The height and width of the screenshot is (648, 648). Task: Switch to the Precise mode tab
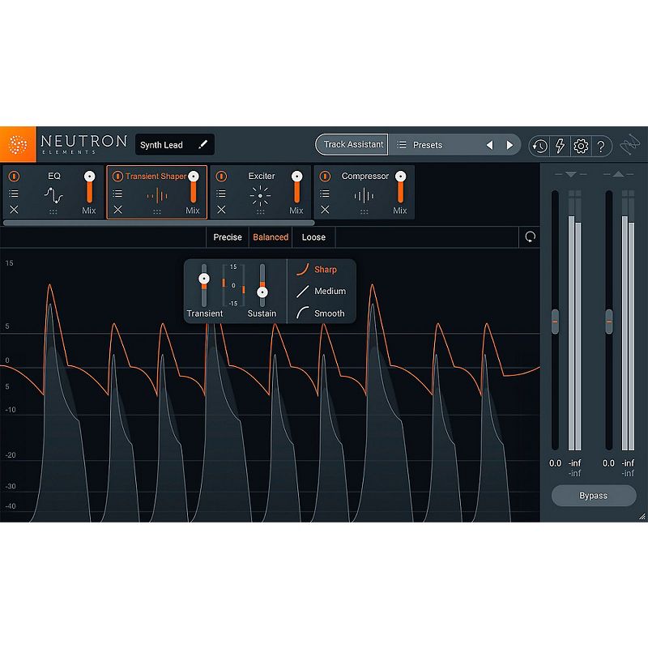[227, 237]
